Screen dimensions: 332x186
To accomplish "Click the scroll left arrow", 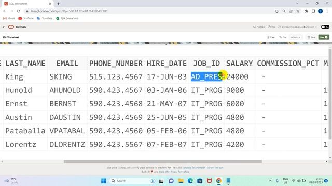I will pyautogui.click(x=2, y=162).
